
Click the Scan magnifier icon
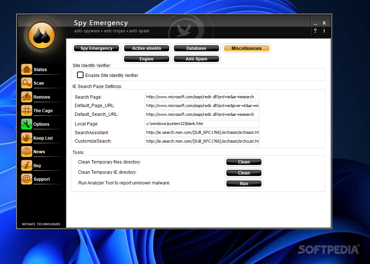[26, 83]
